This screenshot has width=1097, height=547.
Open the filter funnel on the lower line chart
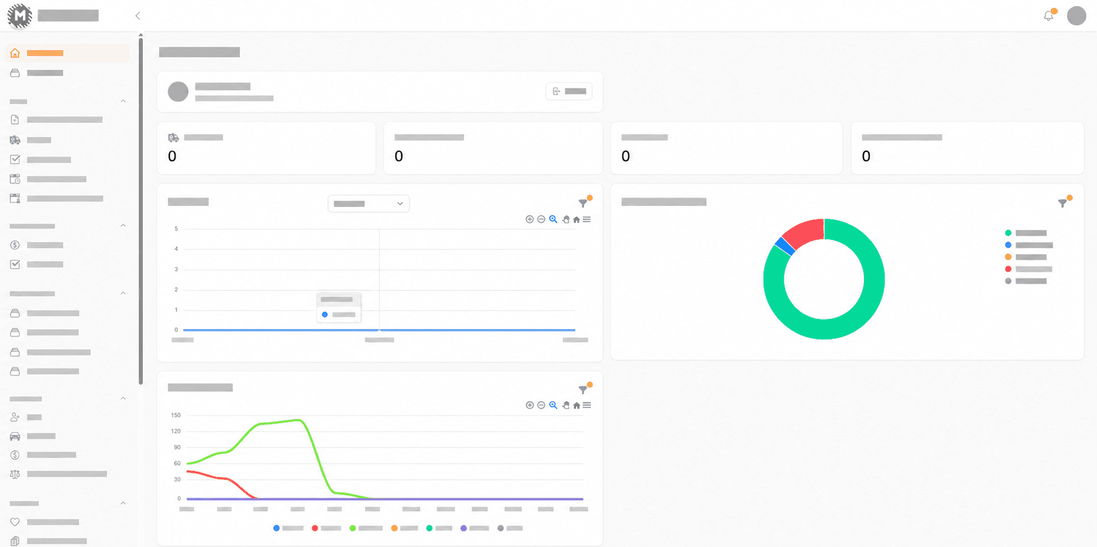pos(583,390)
